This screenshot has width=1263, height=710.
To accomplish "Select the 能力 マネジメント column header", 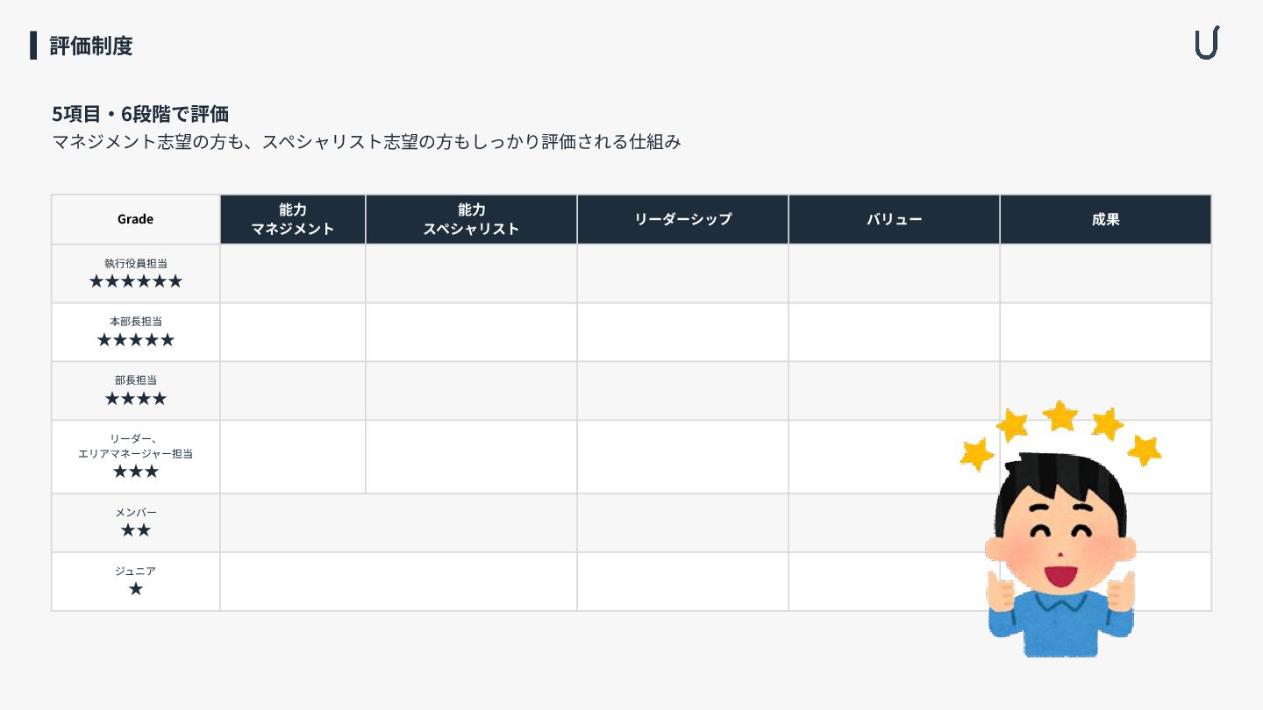I will coord(292,219).
